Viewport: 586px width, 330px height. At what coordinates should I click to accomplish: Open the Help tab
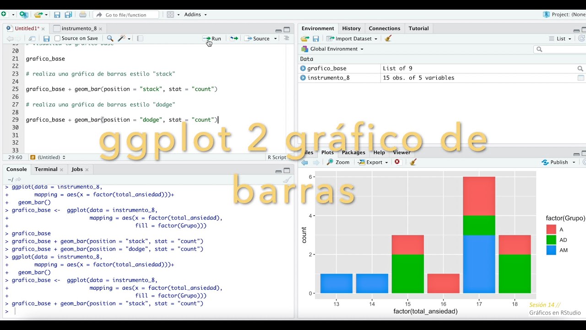coord(379,152)
